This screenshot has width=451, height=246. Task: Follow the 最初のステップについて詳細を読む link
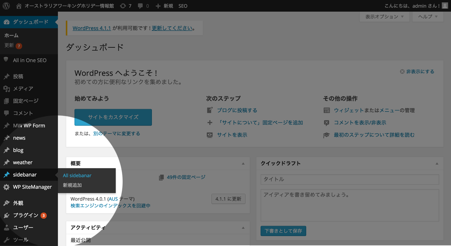(x=374, y=135)
